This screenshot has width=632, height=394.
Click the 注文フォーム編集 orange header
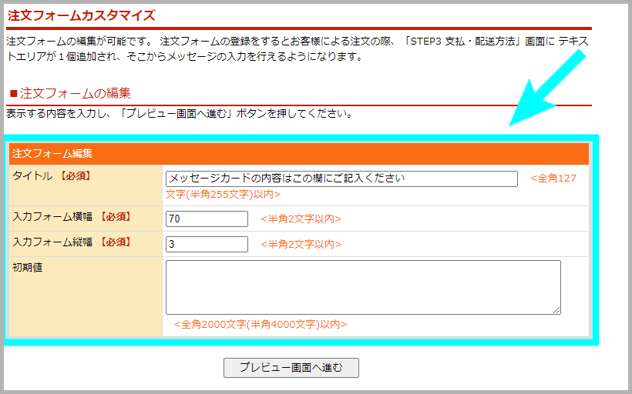(299, 153)
